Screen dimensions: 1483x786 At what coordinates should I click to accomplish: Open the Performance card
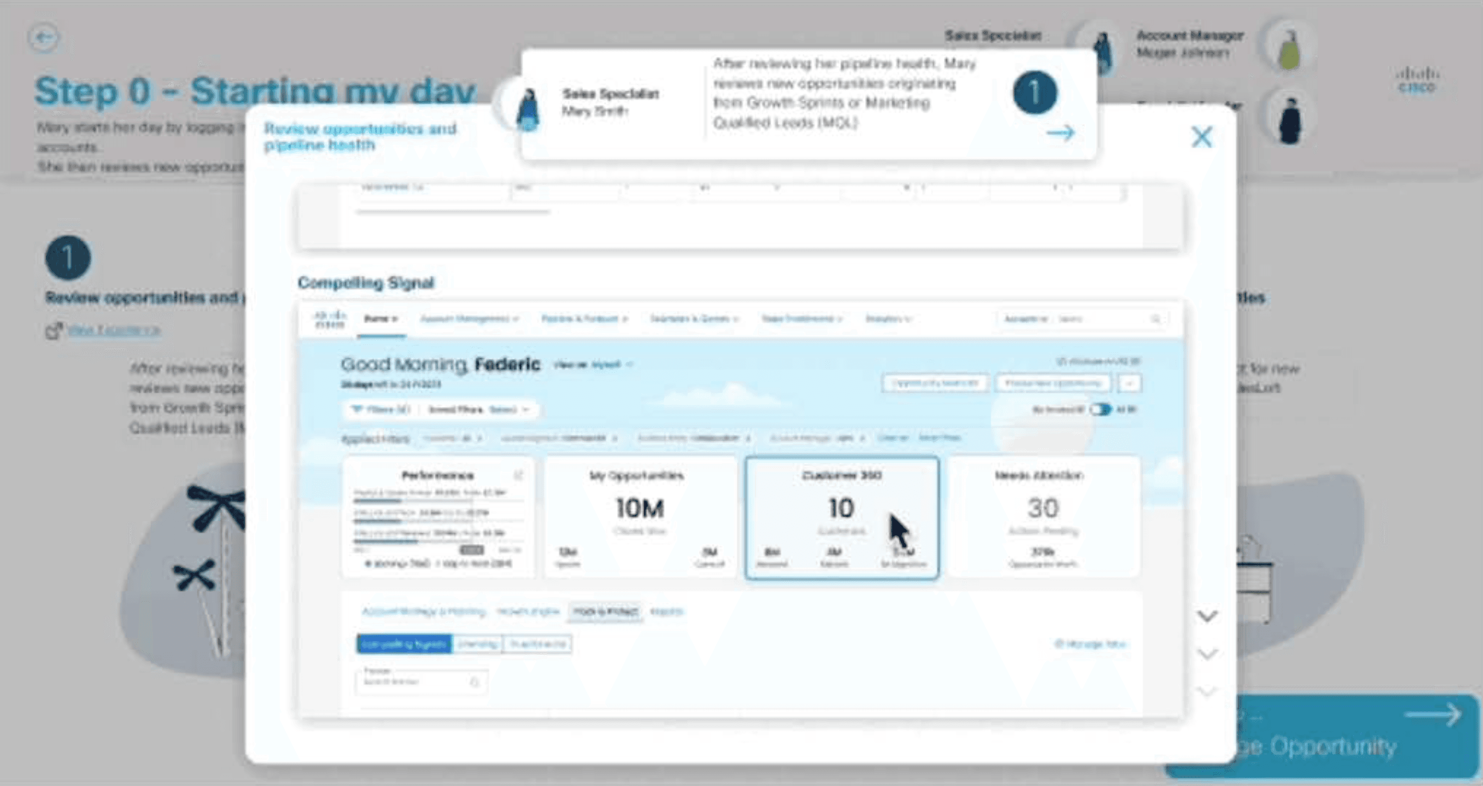point(438,517)
